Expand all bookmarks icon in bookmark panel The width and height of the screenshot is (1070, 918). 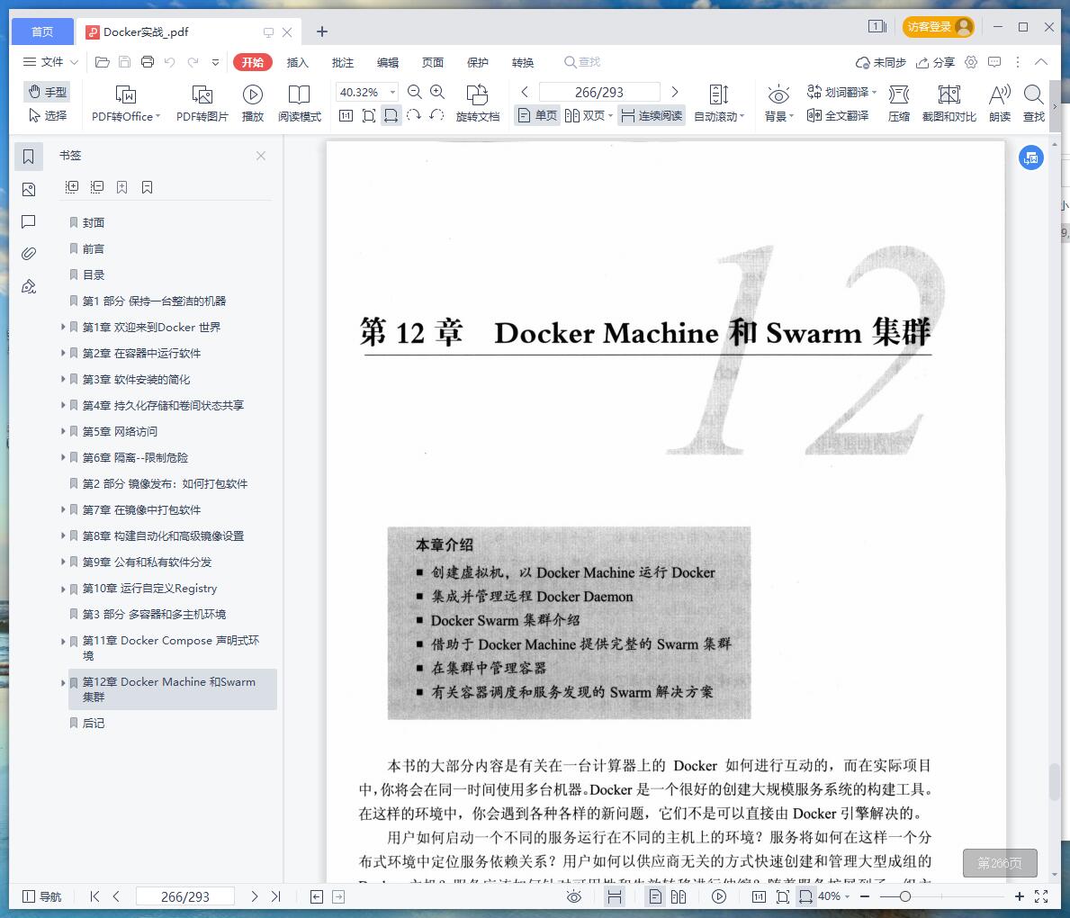point(72,187)
